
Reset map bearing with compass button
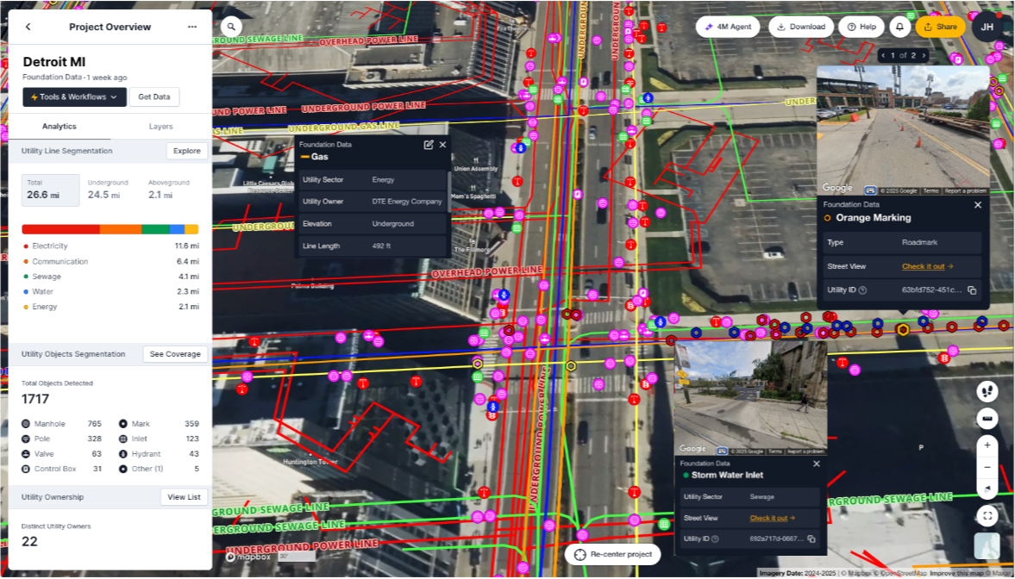pos(987,489)
